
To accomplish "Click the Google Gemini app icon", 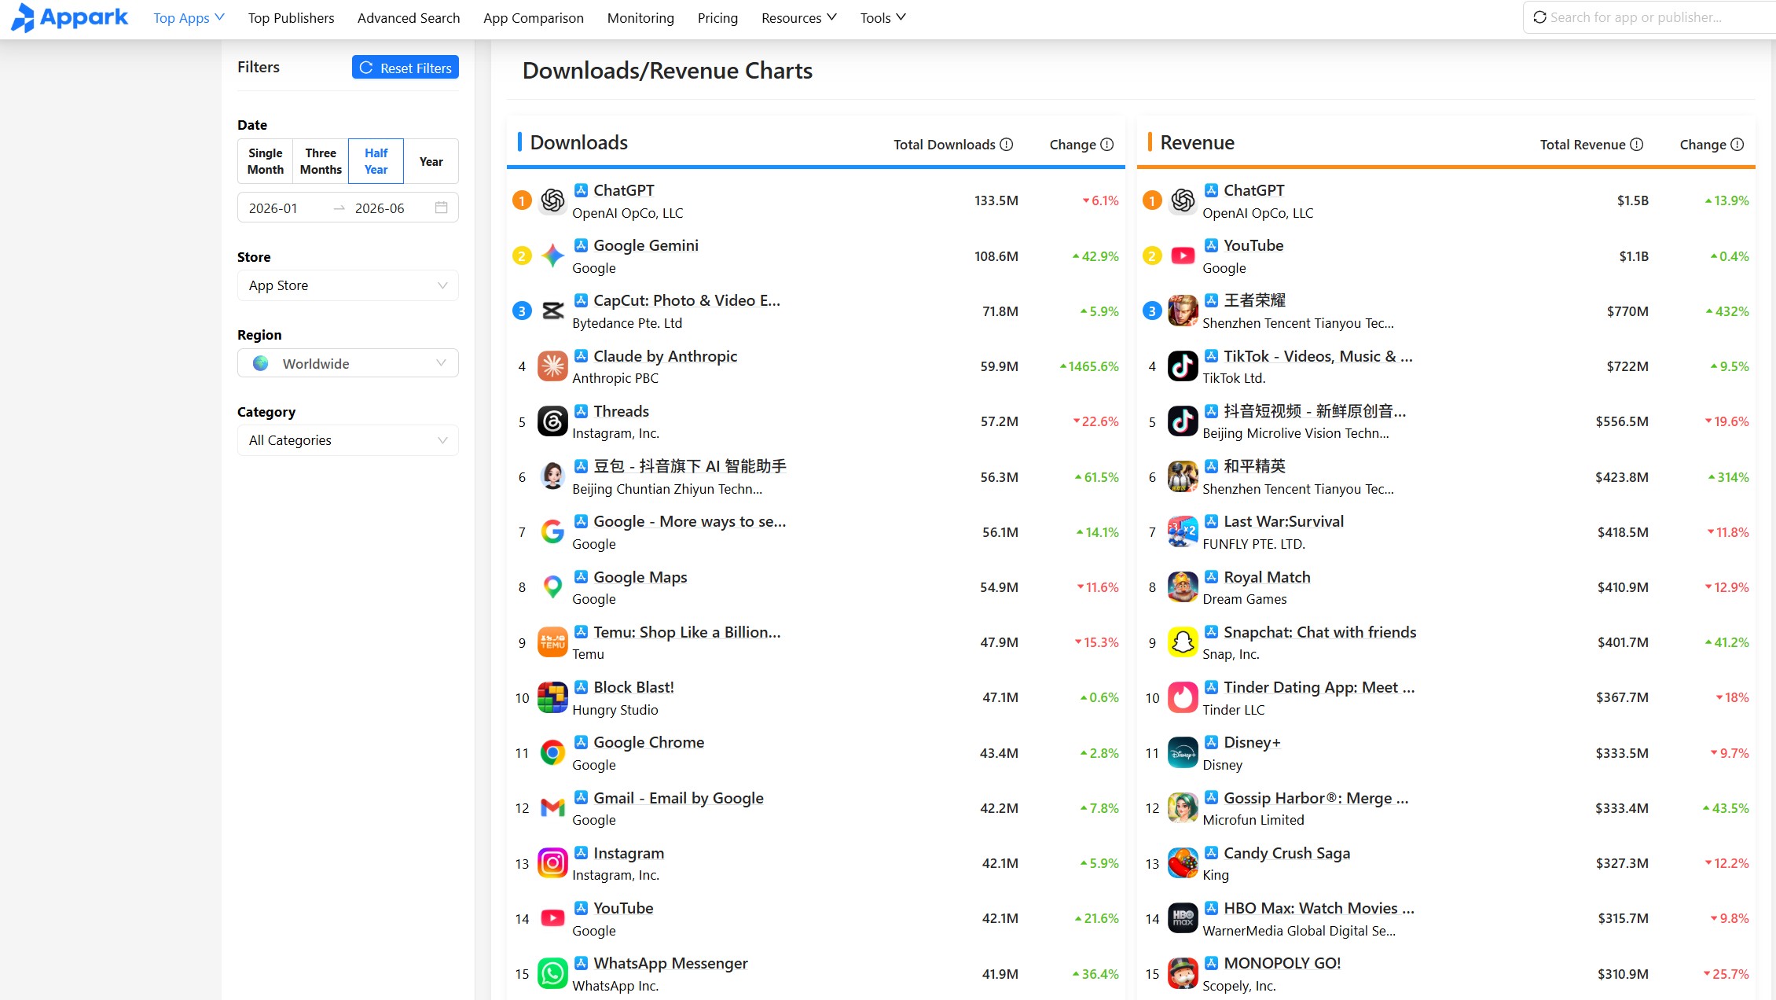I will click(x=552, y=256).
